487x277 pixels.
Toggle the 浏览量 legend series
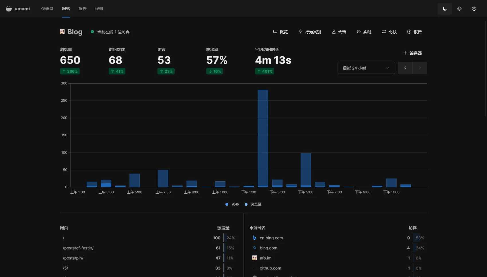coord(253,204)
